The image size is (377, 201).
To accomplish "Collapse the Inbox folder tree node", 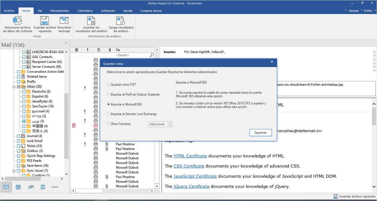I will click(14, 87).
